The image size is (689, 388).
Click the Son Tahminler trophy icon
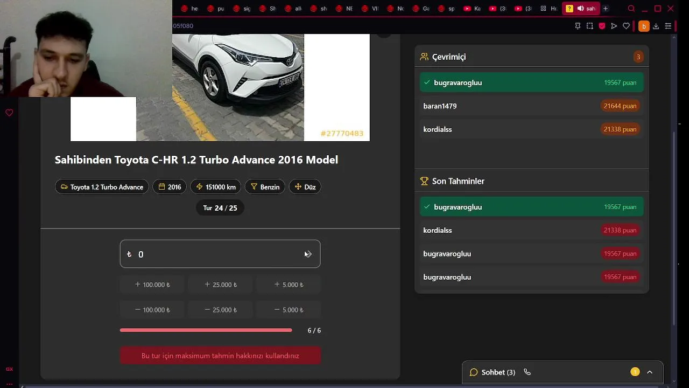[x=424, y=181]
